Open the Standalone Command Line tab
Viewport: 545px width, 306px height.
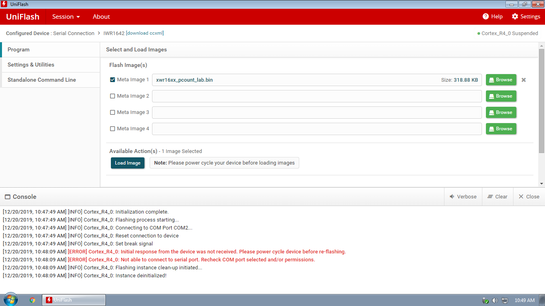pyautogui.click(x=50, y=80)
